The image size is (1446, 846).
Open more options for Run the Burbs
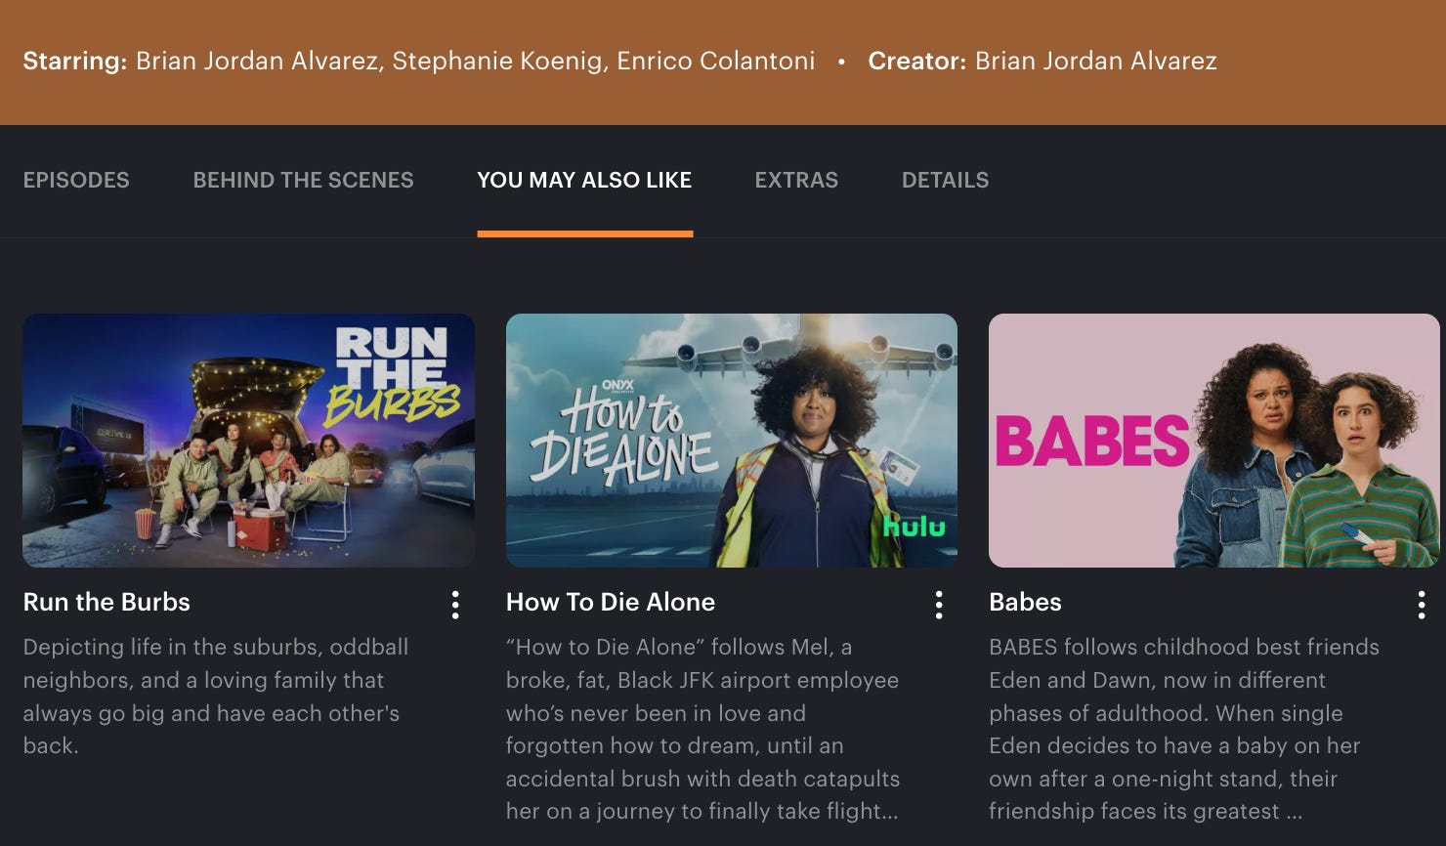tap(455, 605)
